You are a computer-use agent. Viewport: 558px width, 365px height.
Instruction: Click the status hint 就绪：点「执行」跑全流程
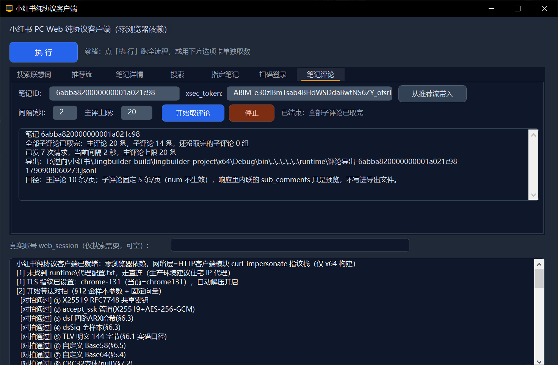167,51
